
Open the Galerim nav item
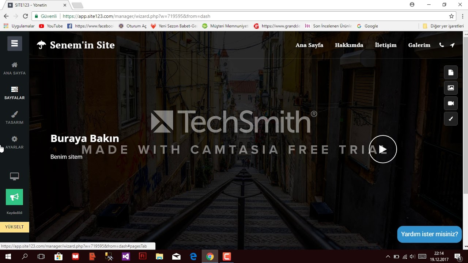point(419,45)
